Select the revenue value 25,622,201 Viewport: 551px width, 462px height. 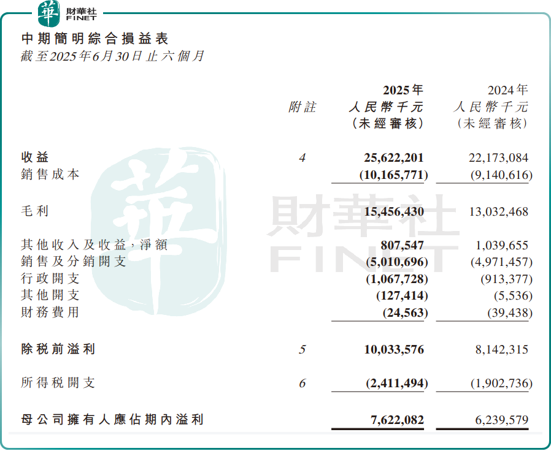[x=393, y=158]
